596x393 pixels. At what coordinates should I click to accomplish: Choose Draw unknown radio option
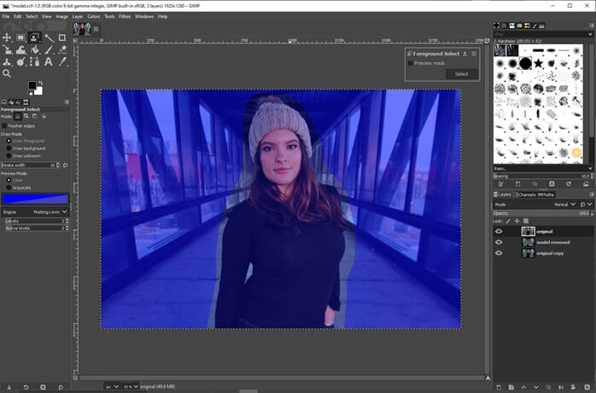pyautogui.click(x=9, y=156)
